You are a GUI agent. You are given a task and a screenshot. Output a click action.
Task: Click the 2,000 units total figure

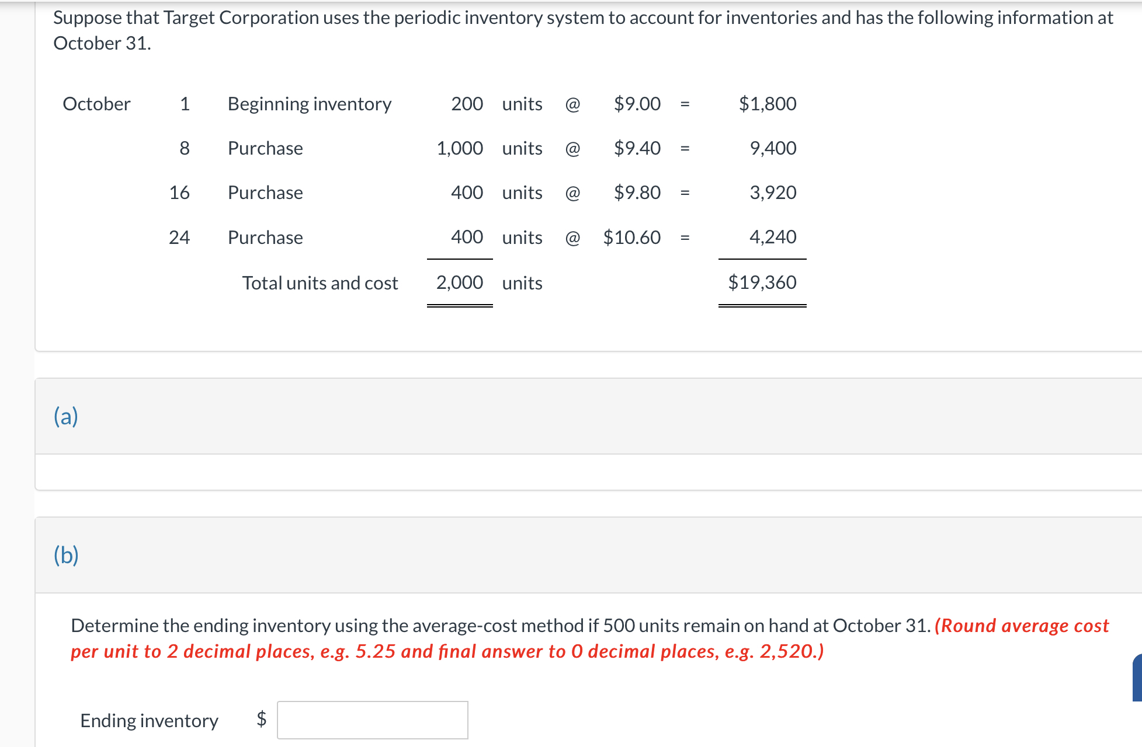coord(460,282)
